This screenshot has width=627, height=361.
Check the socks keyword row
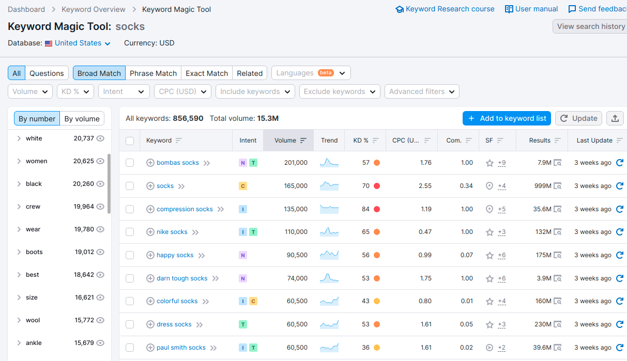pos(130,186)
